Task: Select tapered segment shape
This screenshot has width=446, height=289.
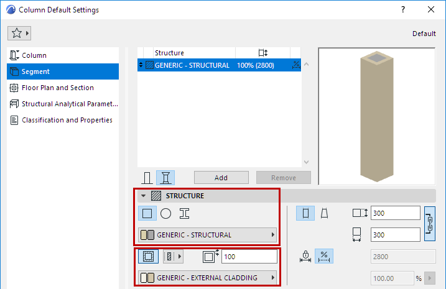Action: [x=324, y=213]
